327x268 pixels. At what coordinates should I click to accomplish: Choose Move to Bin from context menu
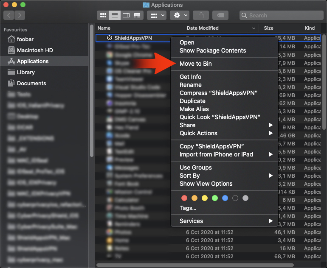pyautogui.click(x=196, y=64)
